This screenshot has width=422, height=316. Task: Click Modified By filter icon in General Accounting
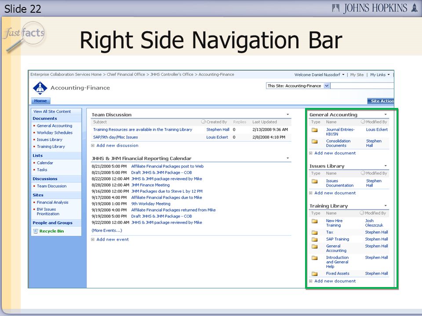click(363, 122)
